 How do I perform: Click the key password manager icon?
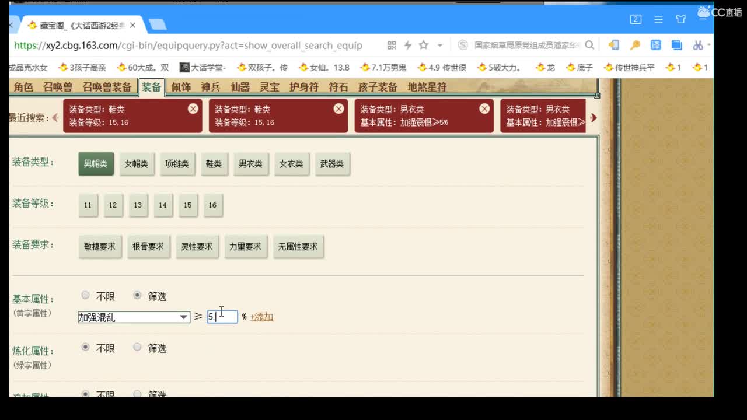click(x=635, y=45)
